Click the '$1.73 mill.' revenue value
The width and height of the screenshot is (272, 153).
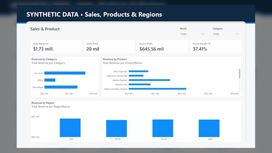point(43,49)
